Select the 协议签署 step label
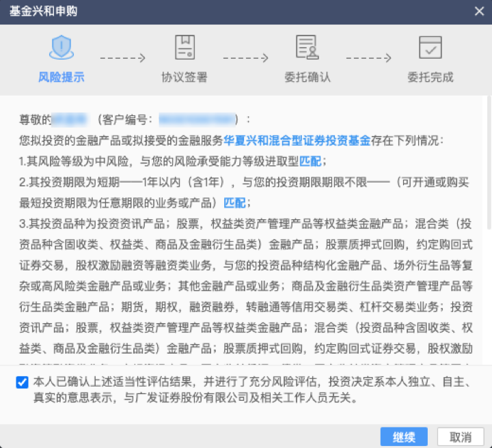 coord(184,77)
